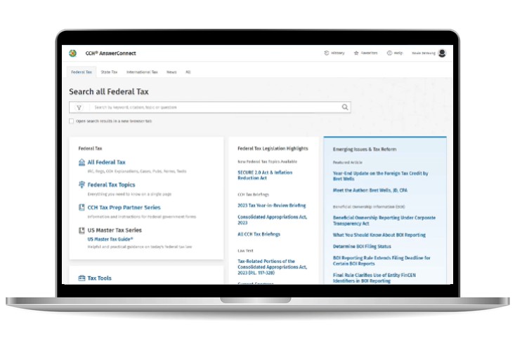The height and width of the screenshot is (343, 515).
Task: Click in the keyword search input field
Action: click(x=211, y=107)
